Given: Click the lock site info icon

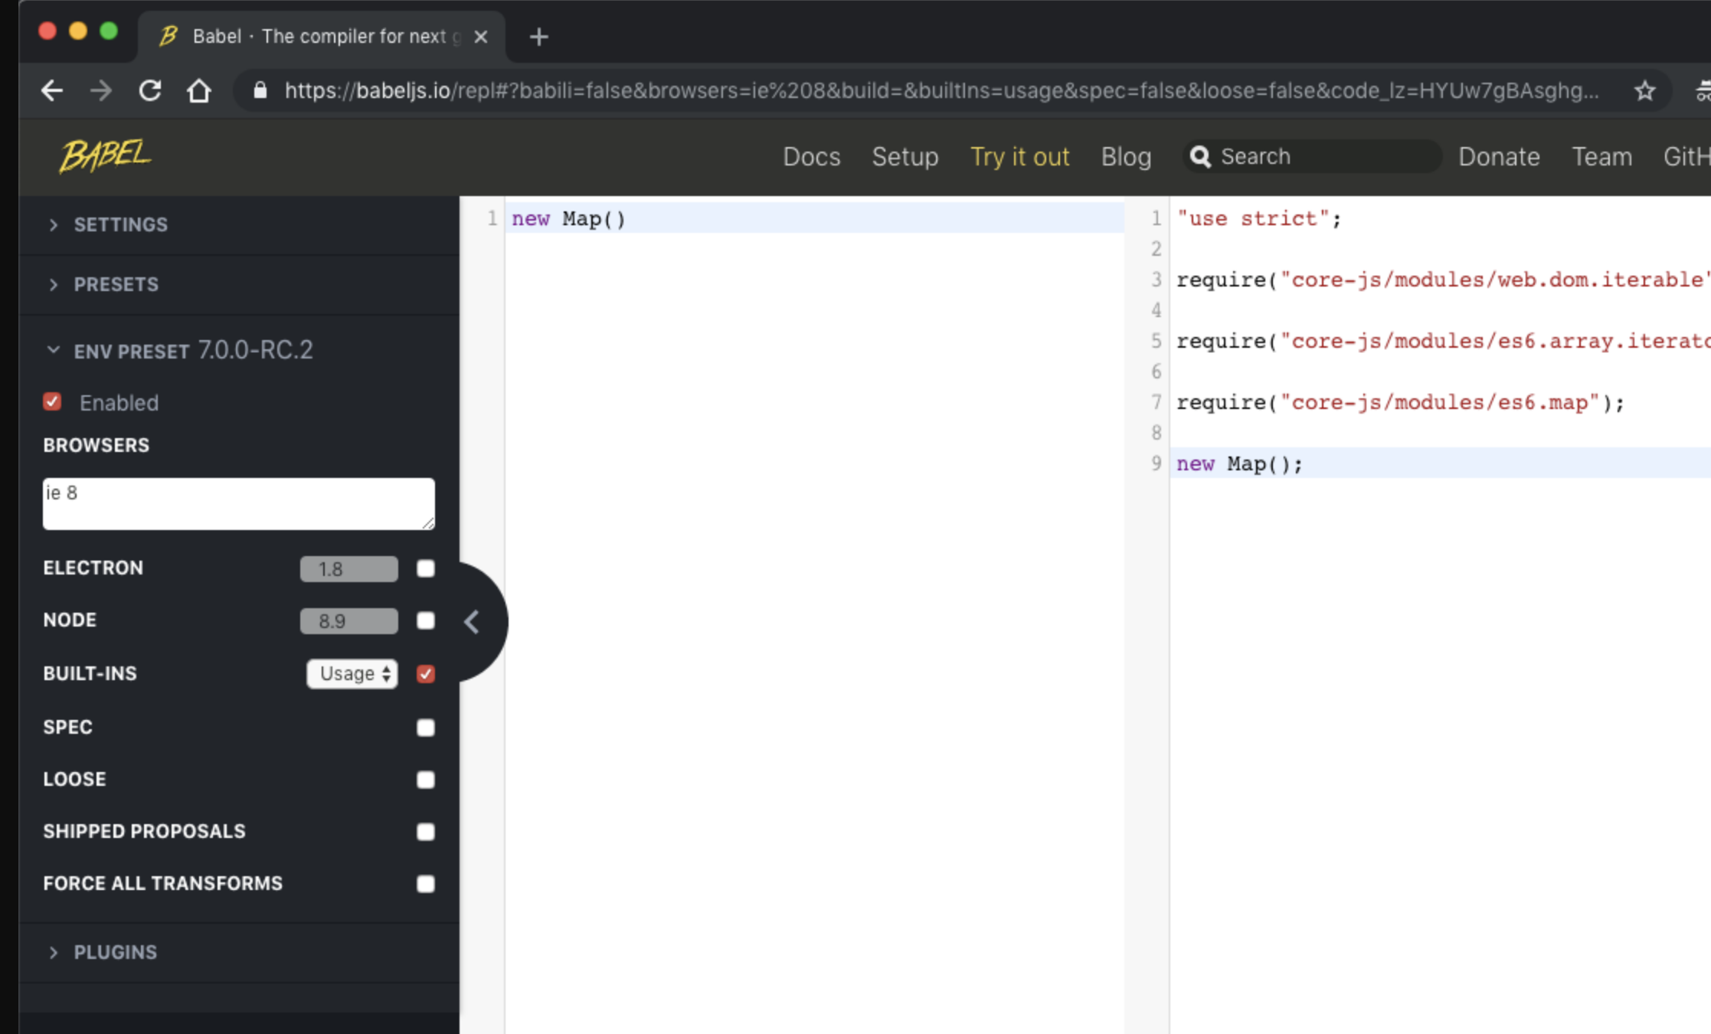Looking at the screenshot, I should [260, 91].
